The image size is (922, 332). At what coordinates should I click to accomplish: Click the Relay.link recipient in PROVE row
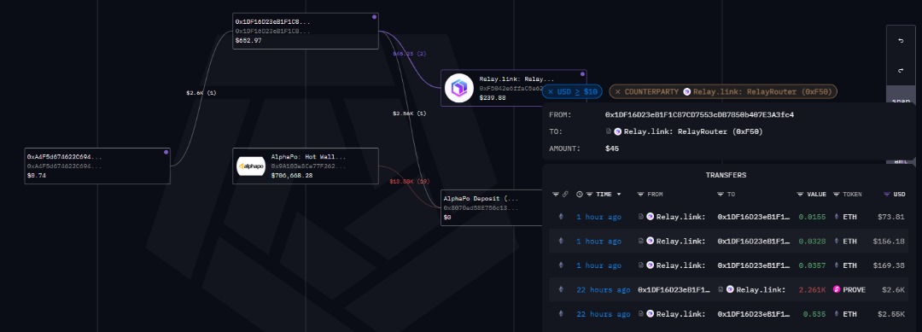pos(761,289)
